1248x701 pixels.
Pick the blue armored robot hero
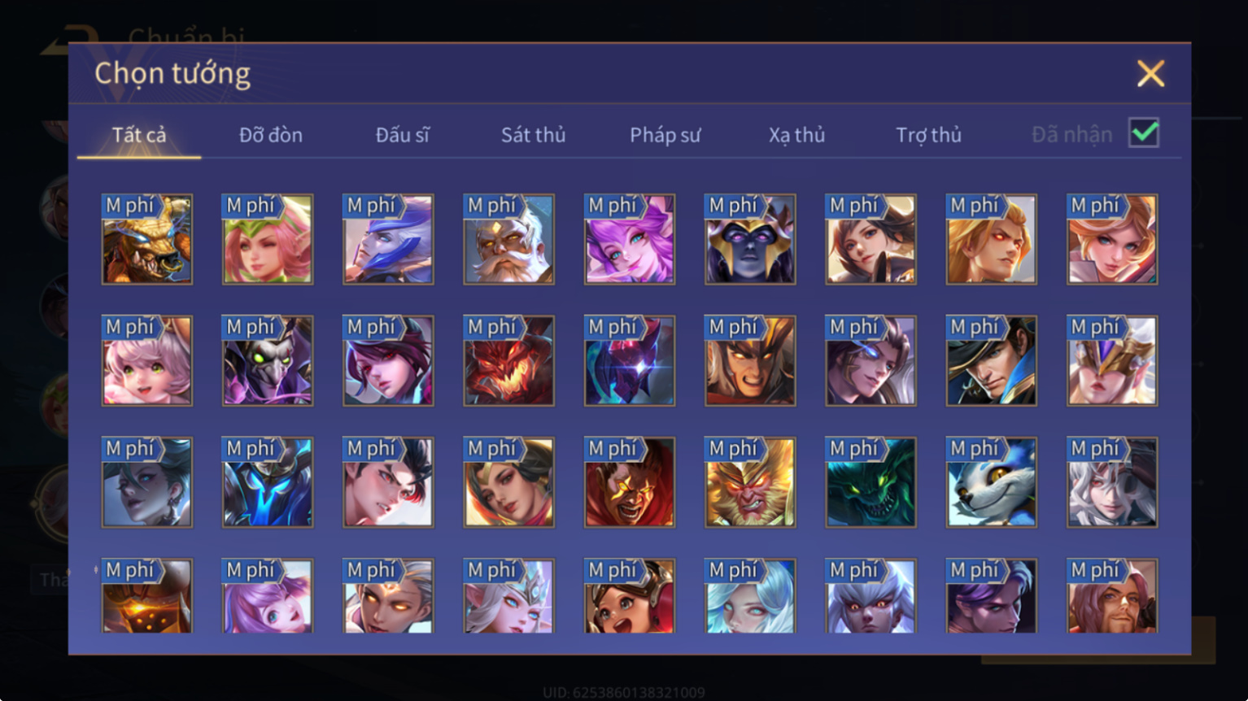(x=268, y=482)
